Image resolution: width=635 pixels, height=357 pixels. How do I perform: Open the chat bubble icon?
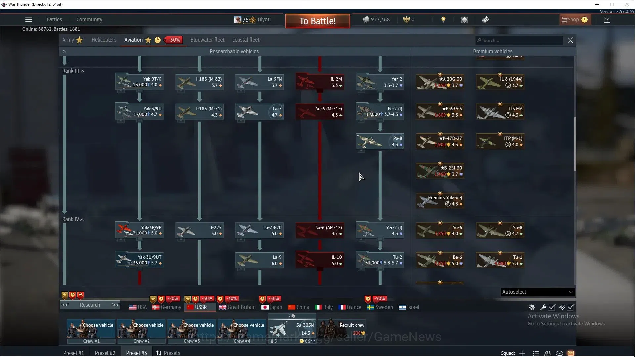559,353
